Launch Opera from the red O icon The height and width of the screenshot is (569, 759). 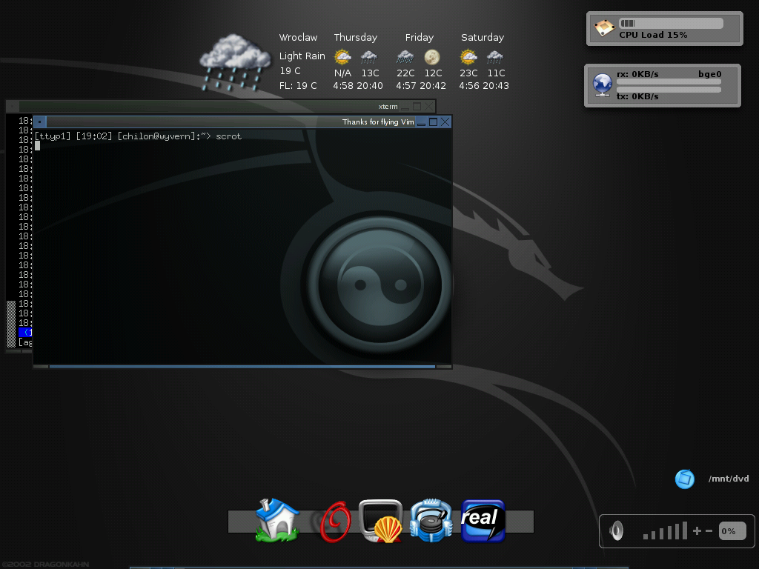tap(335, 522)
